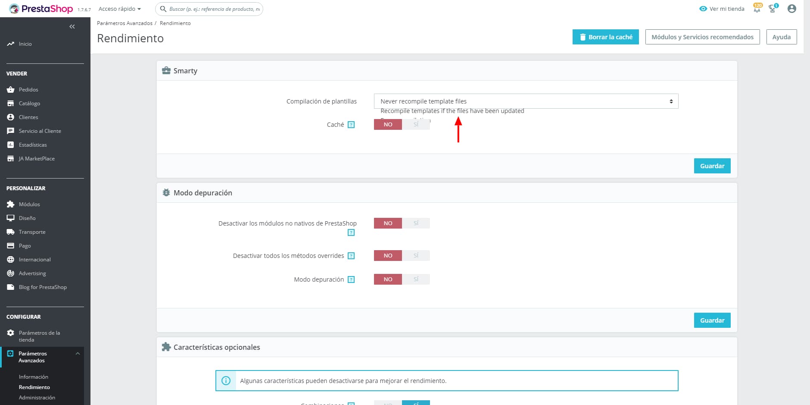Expand the Acceso rápido menu
The width and height of the screenshot is (810, 405).
[119, 9]
